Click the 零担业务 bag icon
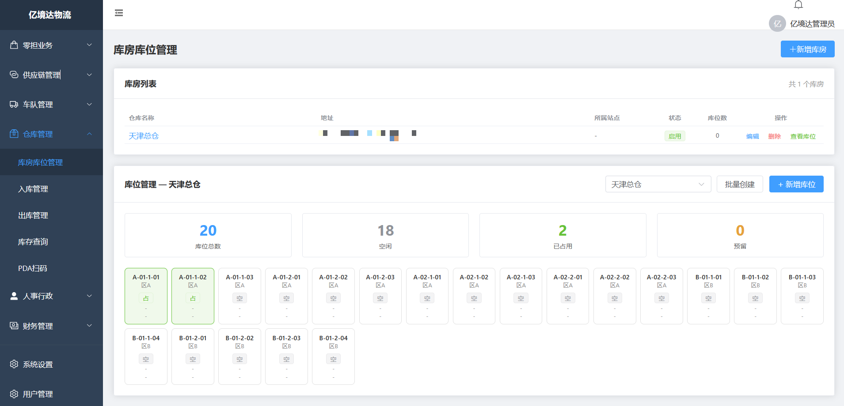844x406 pixels. tap(14, 45)
